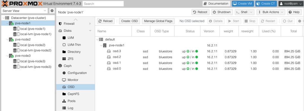Collapse the Ceph submenu arrow
Viewport: 304px width, 111px height.
pos(90,66)
